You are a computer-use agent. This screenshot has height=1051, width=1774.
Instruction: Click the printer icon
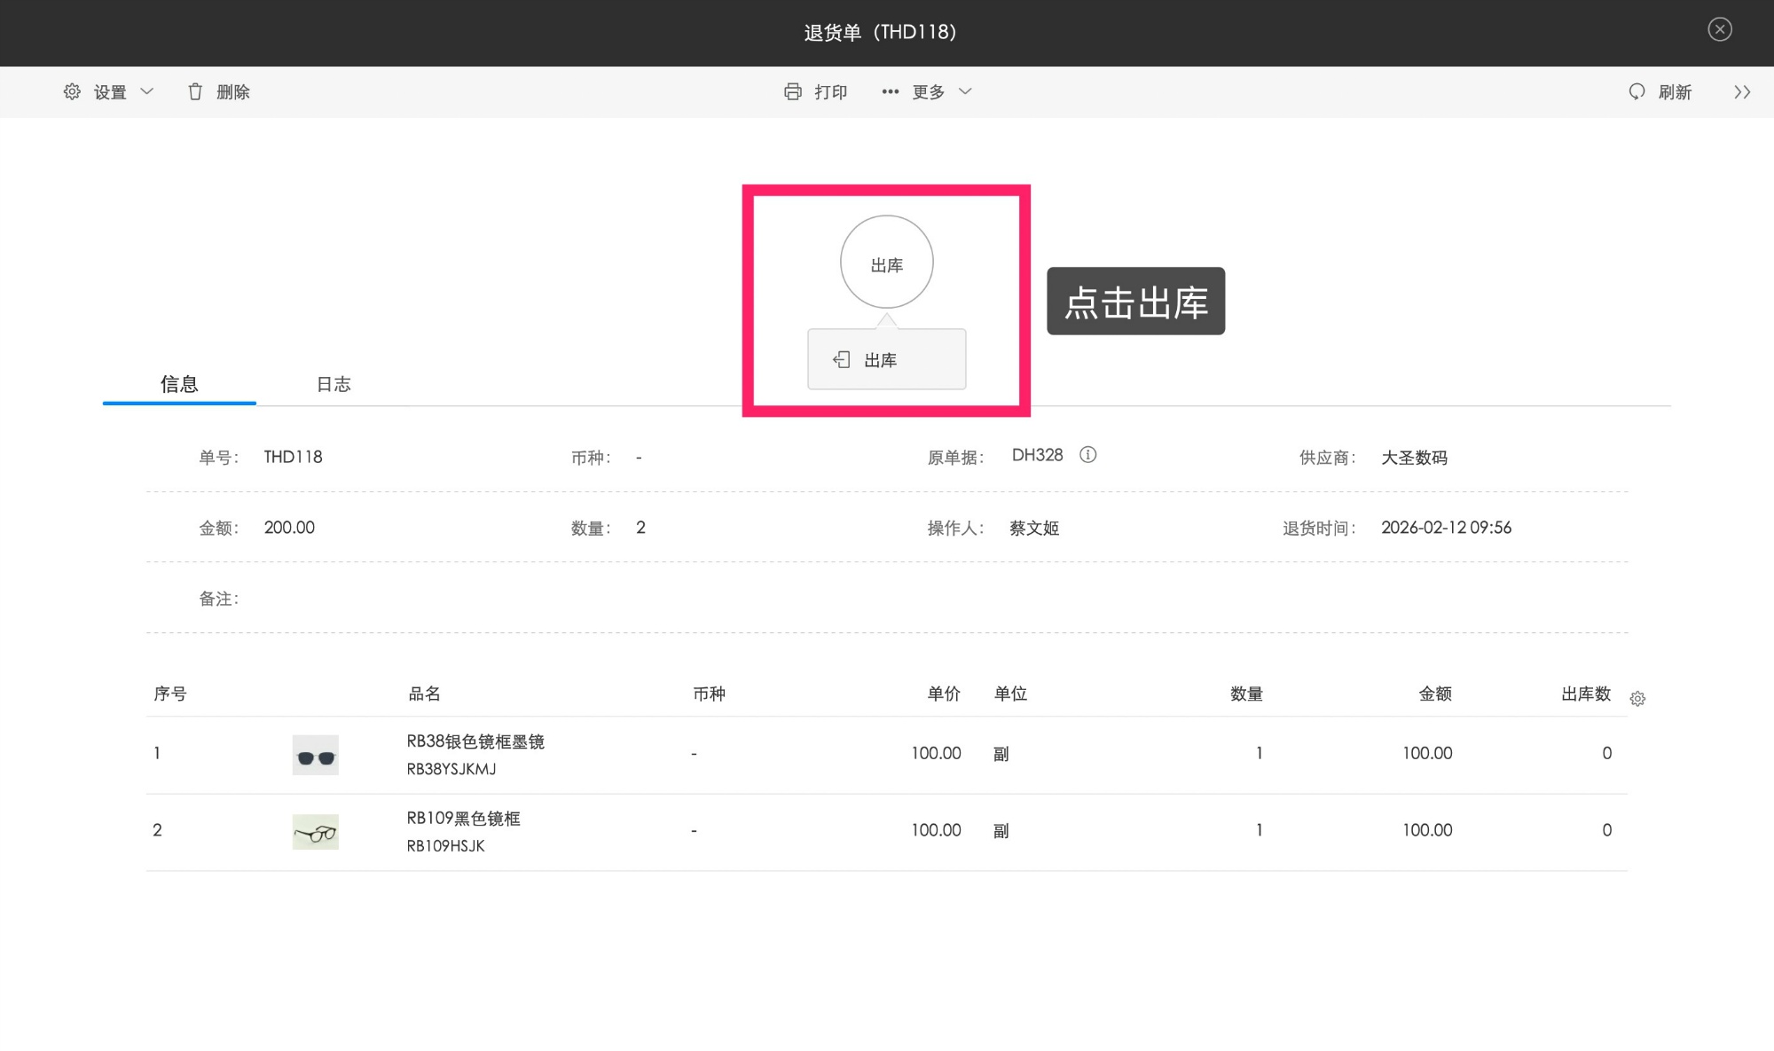(x=792, y=91)
